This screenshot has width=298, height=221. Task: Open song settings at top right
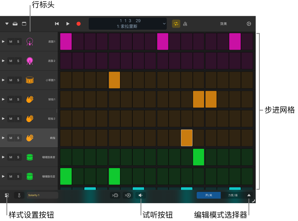point(249,24)
